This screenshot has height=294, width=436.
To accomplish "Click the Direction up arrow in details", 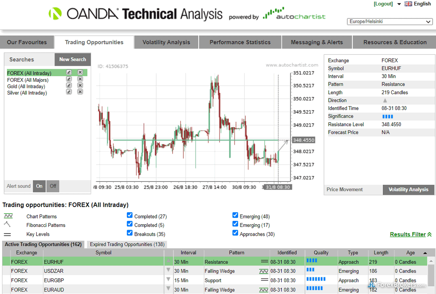I will tap(385, 100).
